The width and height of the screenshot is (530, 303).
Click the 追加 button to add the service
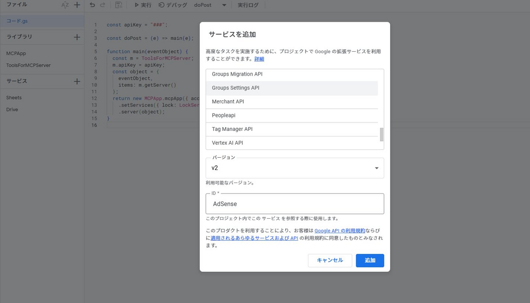pyautogui.click(x=370, y=261)
